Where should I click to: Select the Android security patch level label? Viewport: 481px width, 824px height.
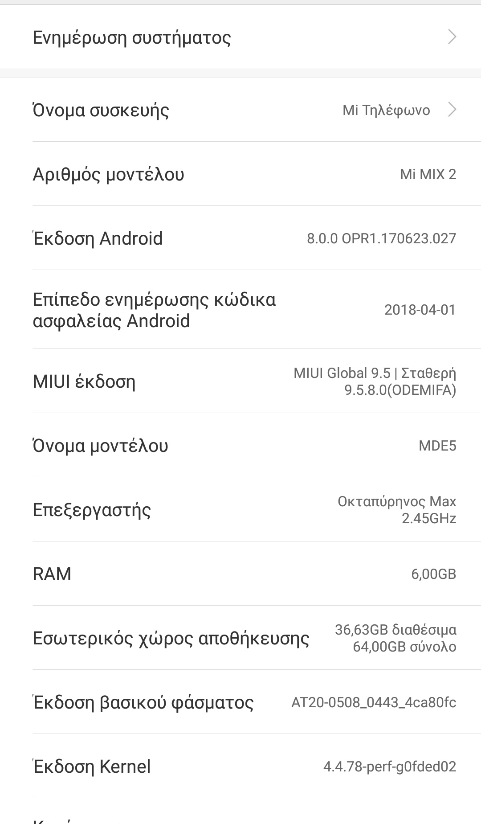(154, 310)
